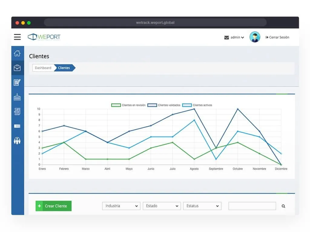The image size is (310, 232).
Task: Open the hamburger menu icon
Action: pyautogui.click(x=17, y=37)
